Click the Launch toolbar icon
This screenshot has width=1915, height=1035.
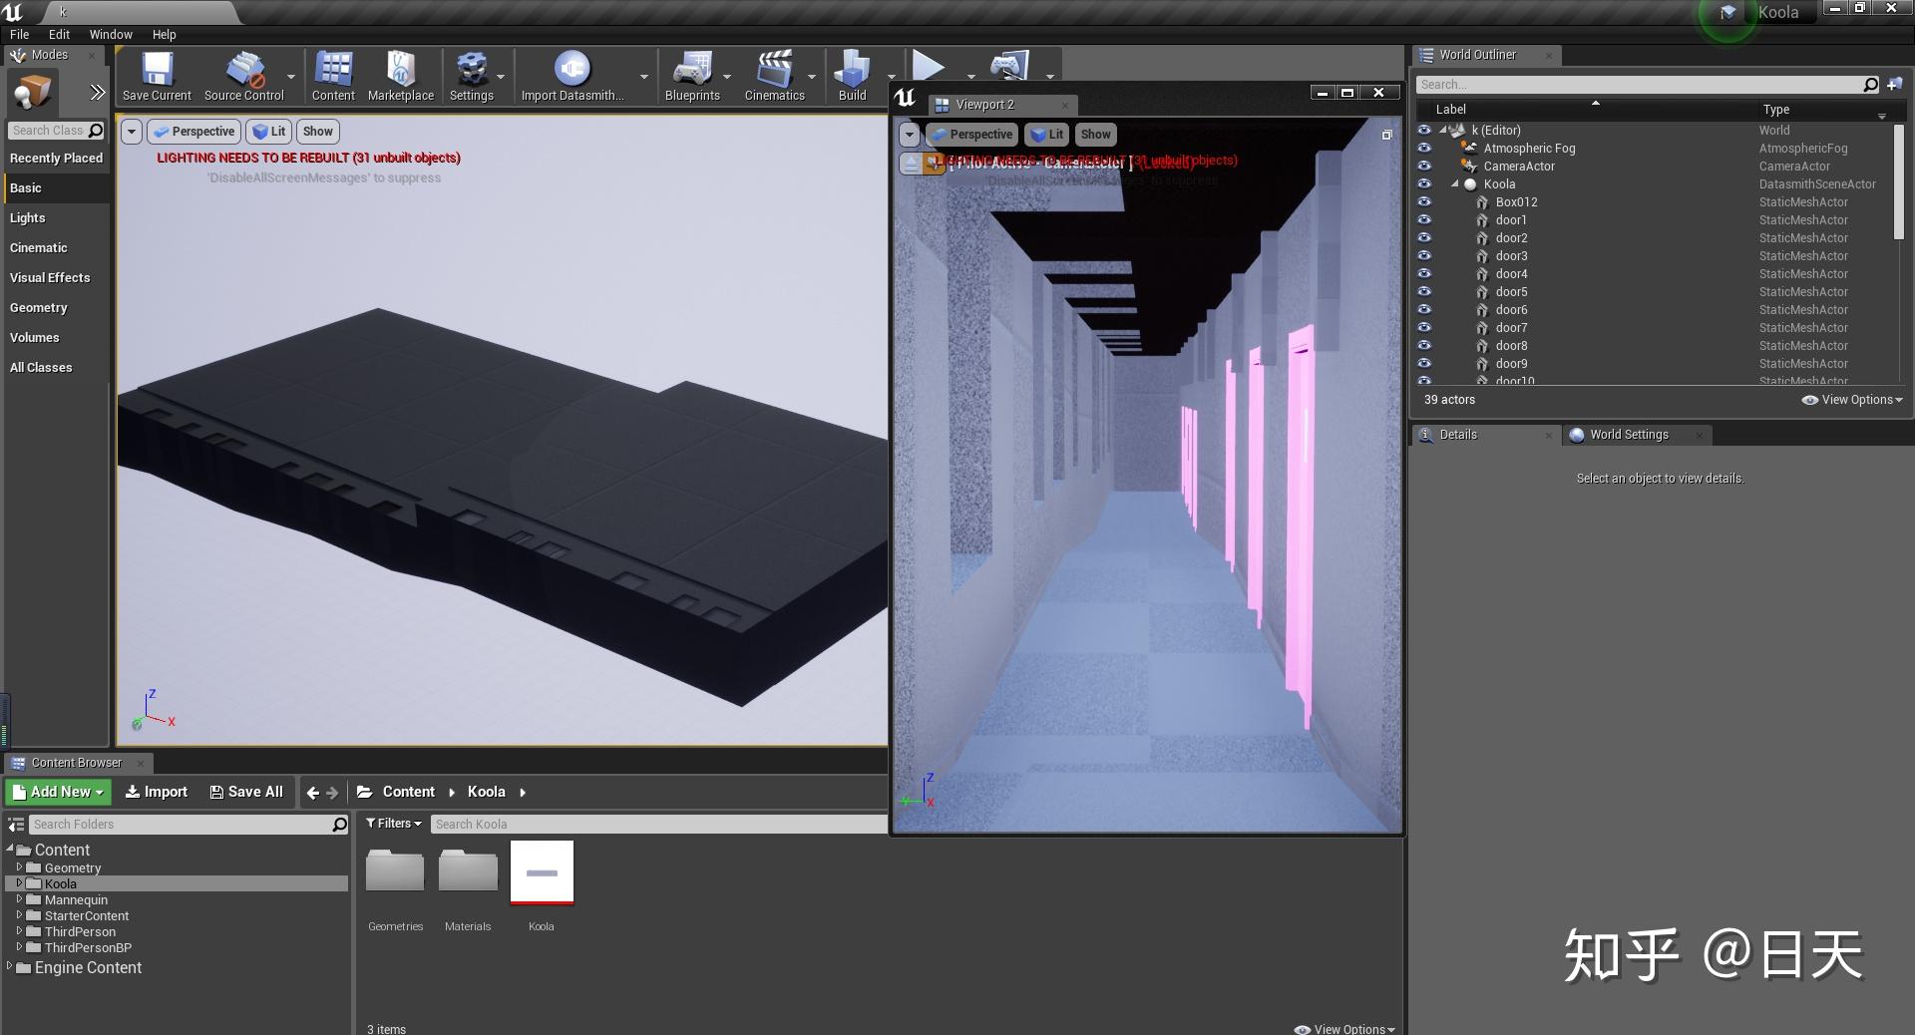(x=1009, y=66)
